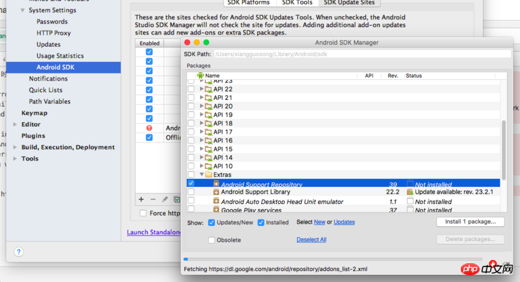Select Google Play services row
The width and height of the screenshot is (520, 282).
coord(343,210)
